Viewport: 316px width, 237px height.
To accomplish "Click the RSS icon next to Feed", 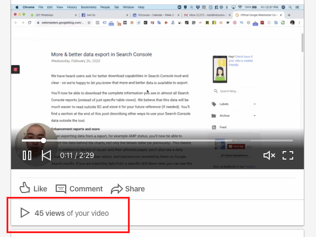I will (x=214, y=127).
